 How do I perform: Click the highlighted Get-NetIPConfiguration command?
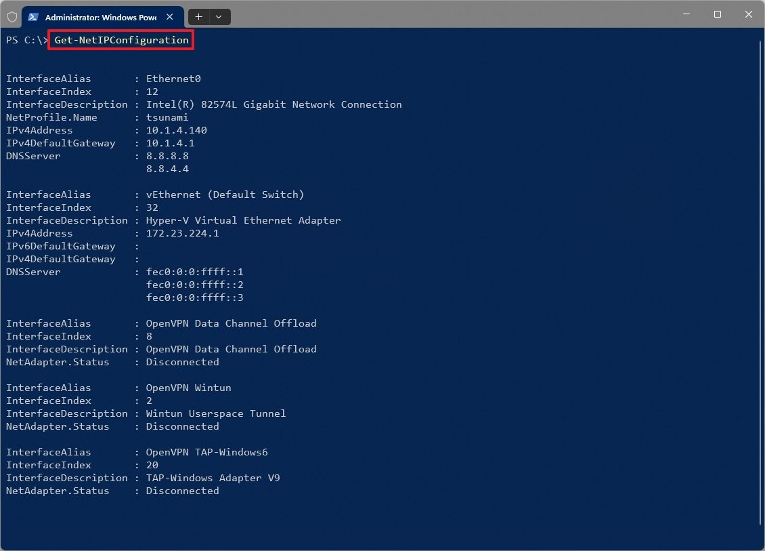[121, 39]
